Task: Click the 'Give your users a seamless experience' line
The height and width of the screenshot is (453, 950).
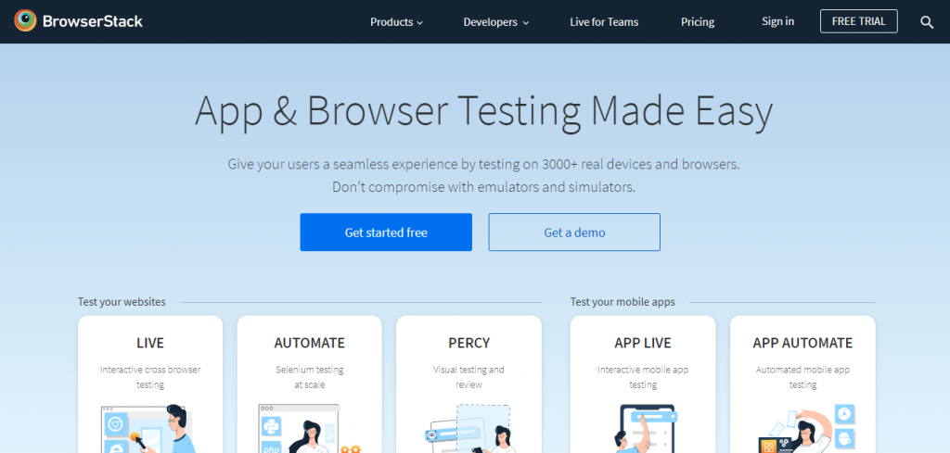Action: pos(483,164)
